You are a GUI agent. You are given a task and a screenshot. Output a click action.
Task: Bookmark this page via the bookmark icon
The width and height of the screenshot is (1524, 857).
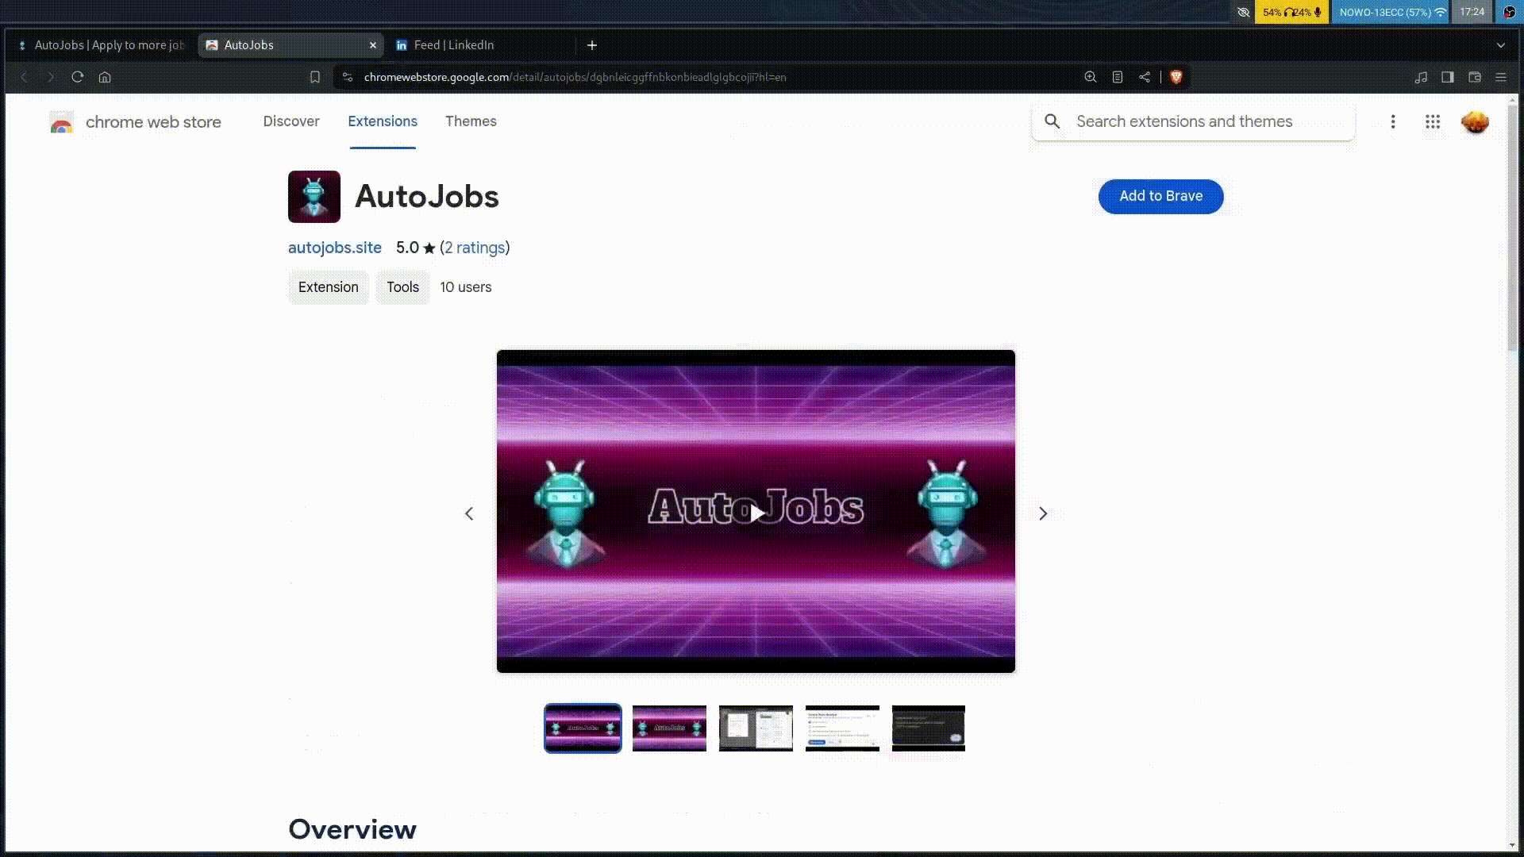coord(315,77)
